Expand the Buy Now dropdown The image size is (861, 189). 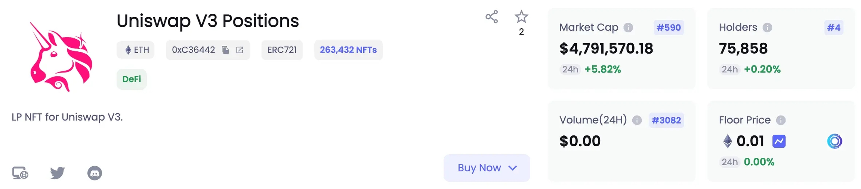[487, 168]
